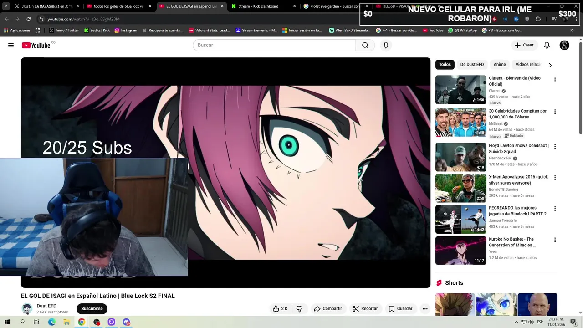This screenshot has width=583, height=328.
Task: Switch keyboard language ESP indicator
Action: tap(540, 322)
